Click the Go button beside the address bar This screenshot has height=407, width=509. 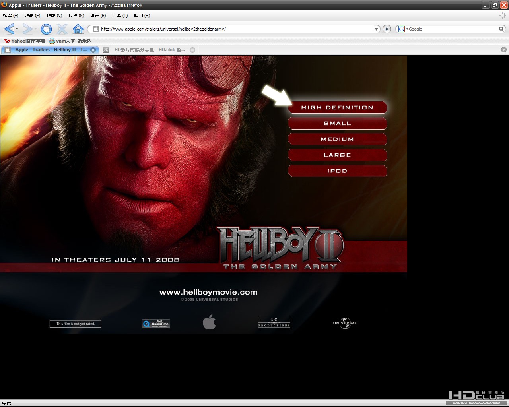(x=387, y=29)
